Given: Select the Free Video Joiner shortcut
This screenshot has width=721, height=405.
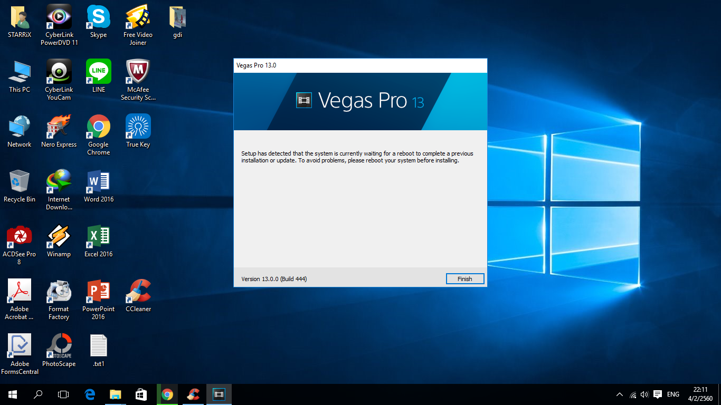Looking at the screenshot, I should tap(138, 25).
